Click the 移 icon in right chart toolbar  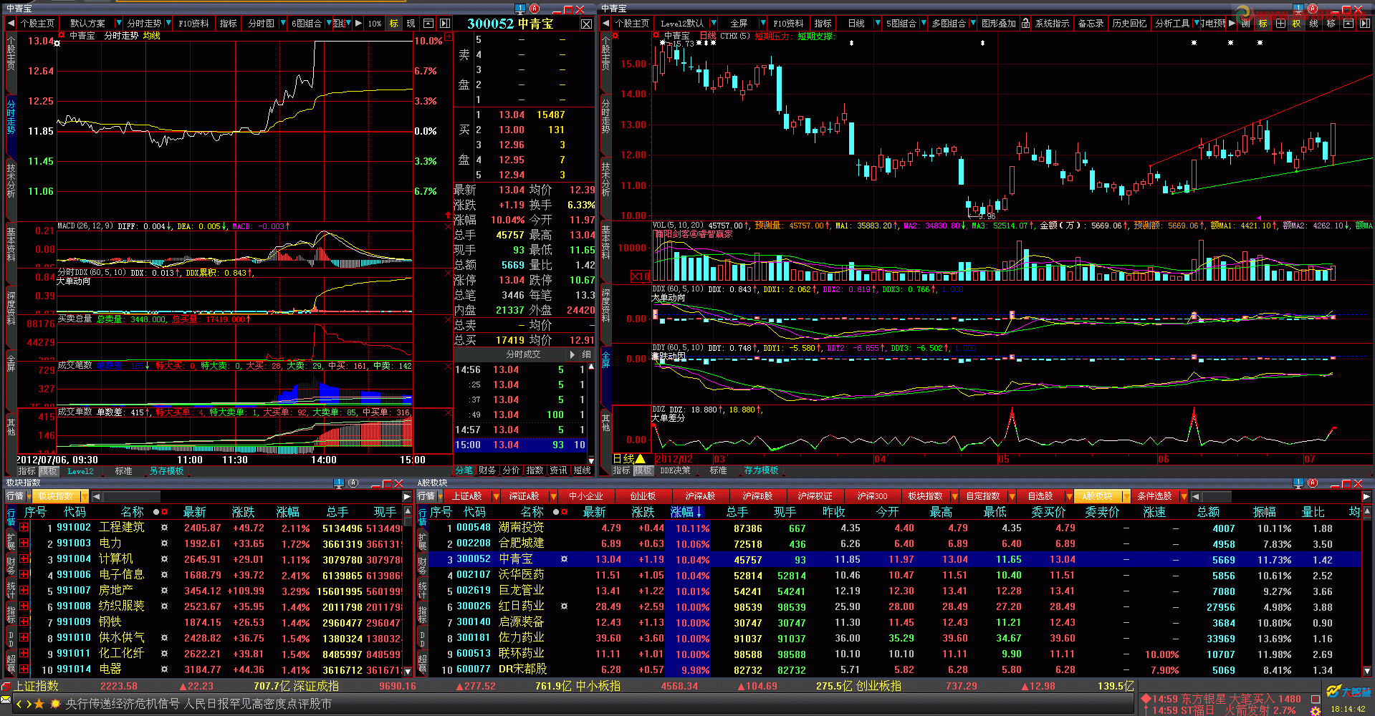click(1331, 24)
